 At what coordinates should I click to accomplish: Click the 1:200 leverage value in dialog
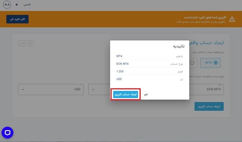120,72
